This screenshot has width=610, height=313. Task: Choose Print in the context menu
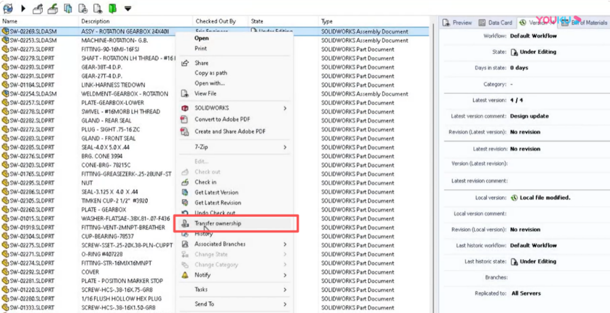[x=201, y=48]
